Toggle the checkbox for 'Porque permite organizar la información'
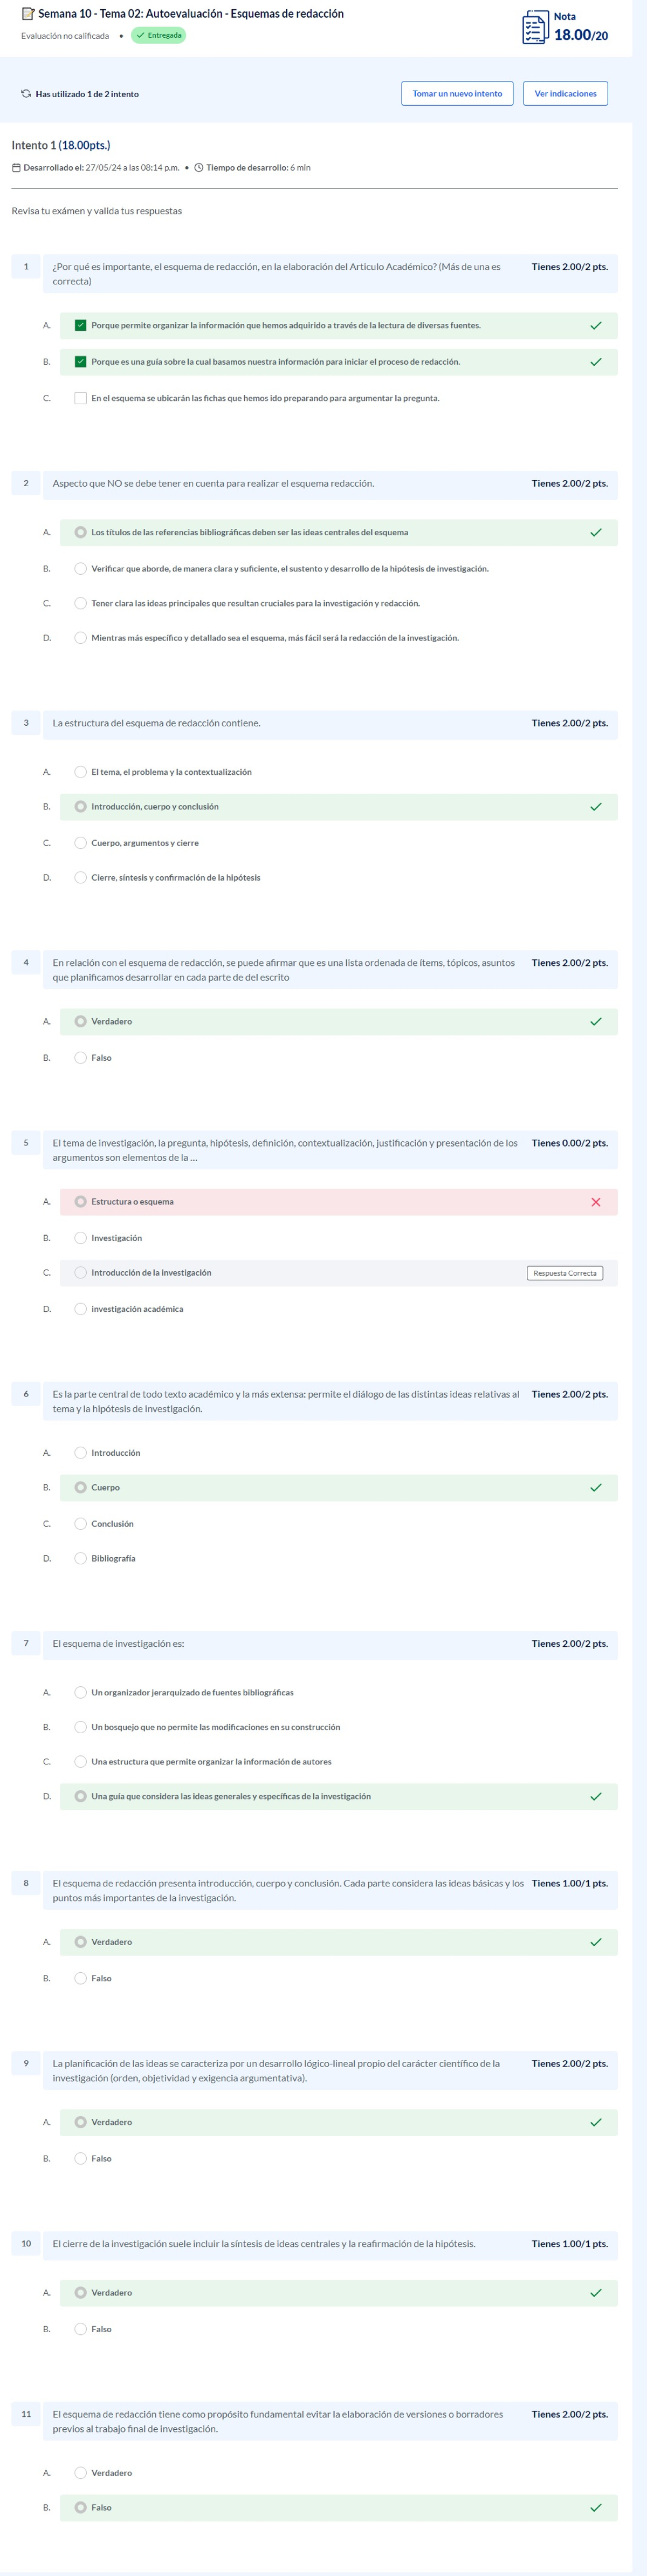Viewport: 647px width, 2576px height. (x=81, y=326)
